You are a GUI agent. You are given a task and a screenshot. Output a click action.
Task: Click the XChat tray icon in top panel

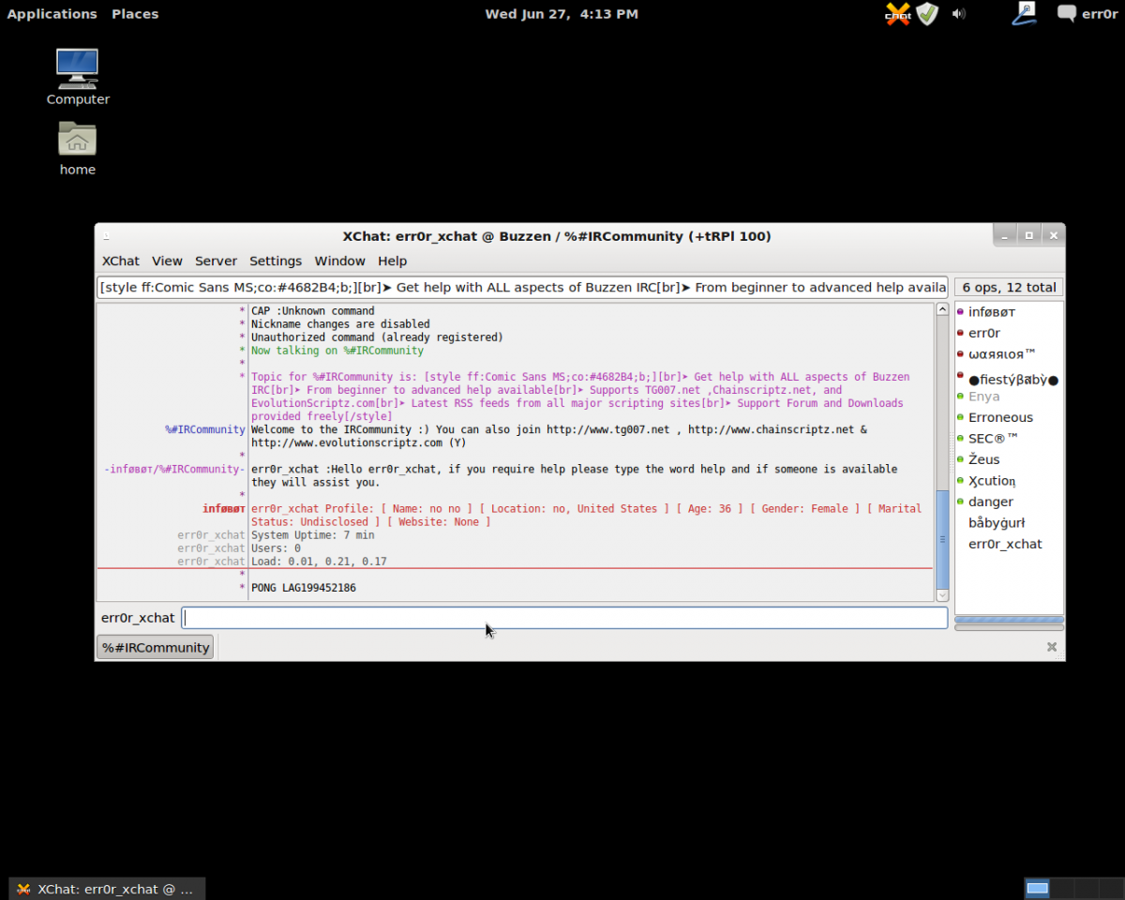click(898, 14)
